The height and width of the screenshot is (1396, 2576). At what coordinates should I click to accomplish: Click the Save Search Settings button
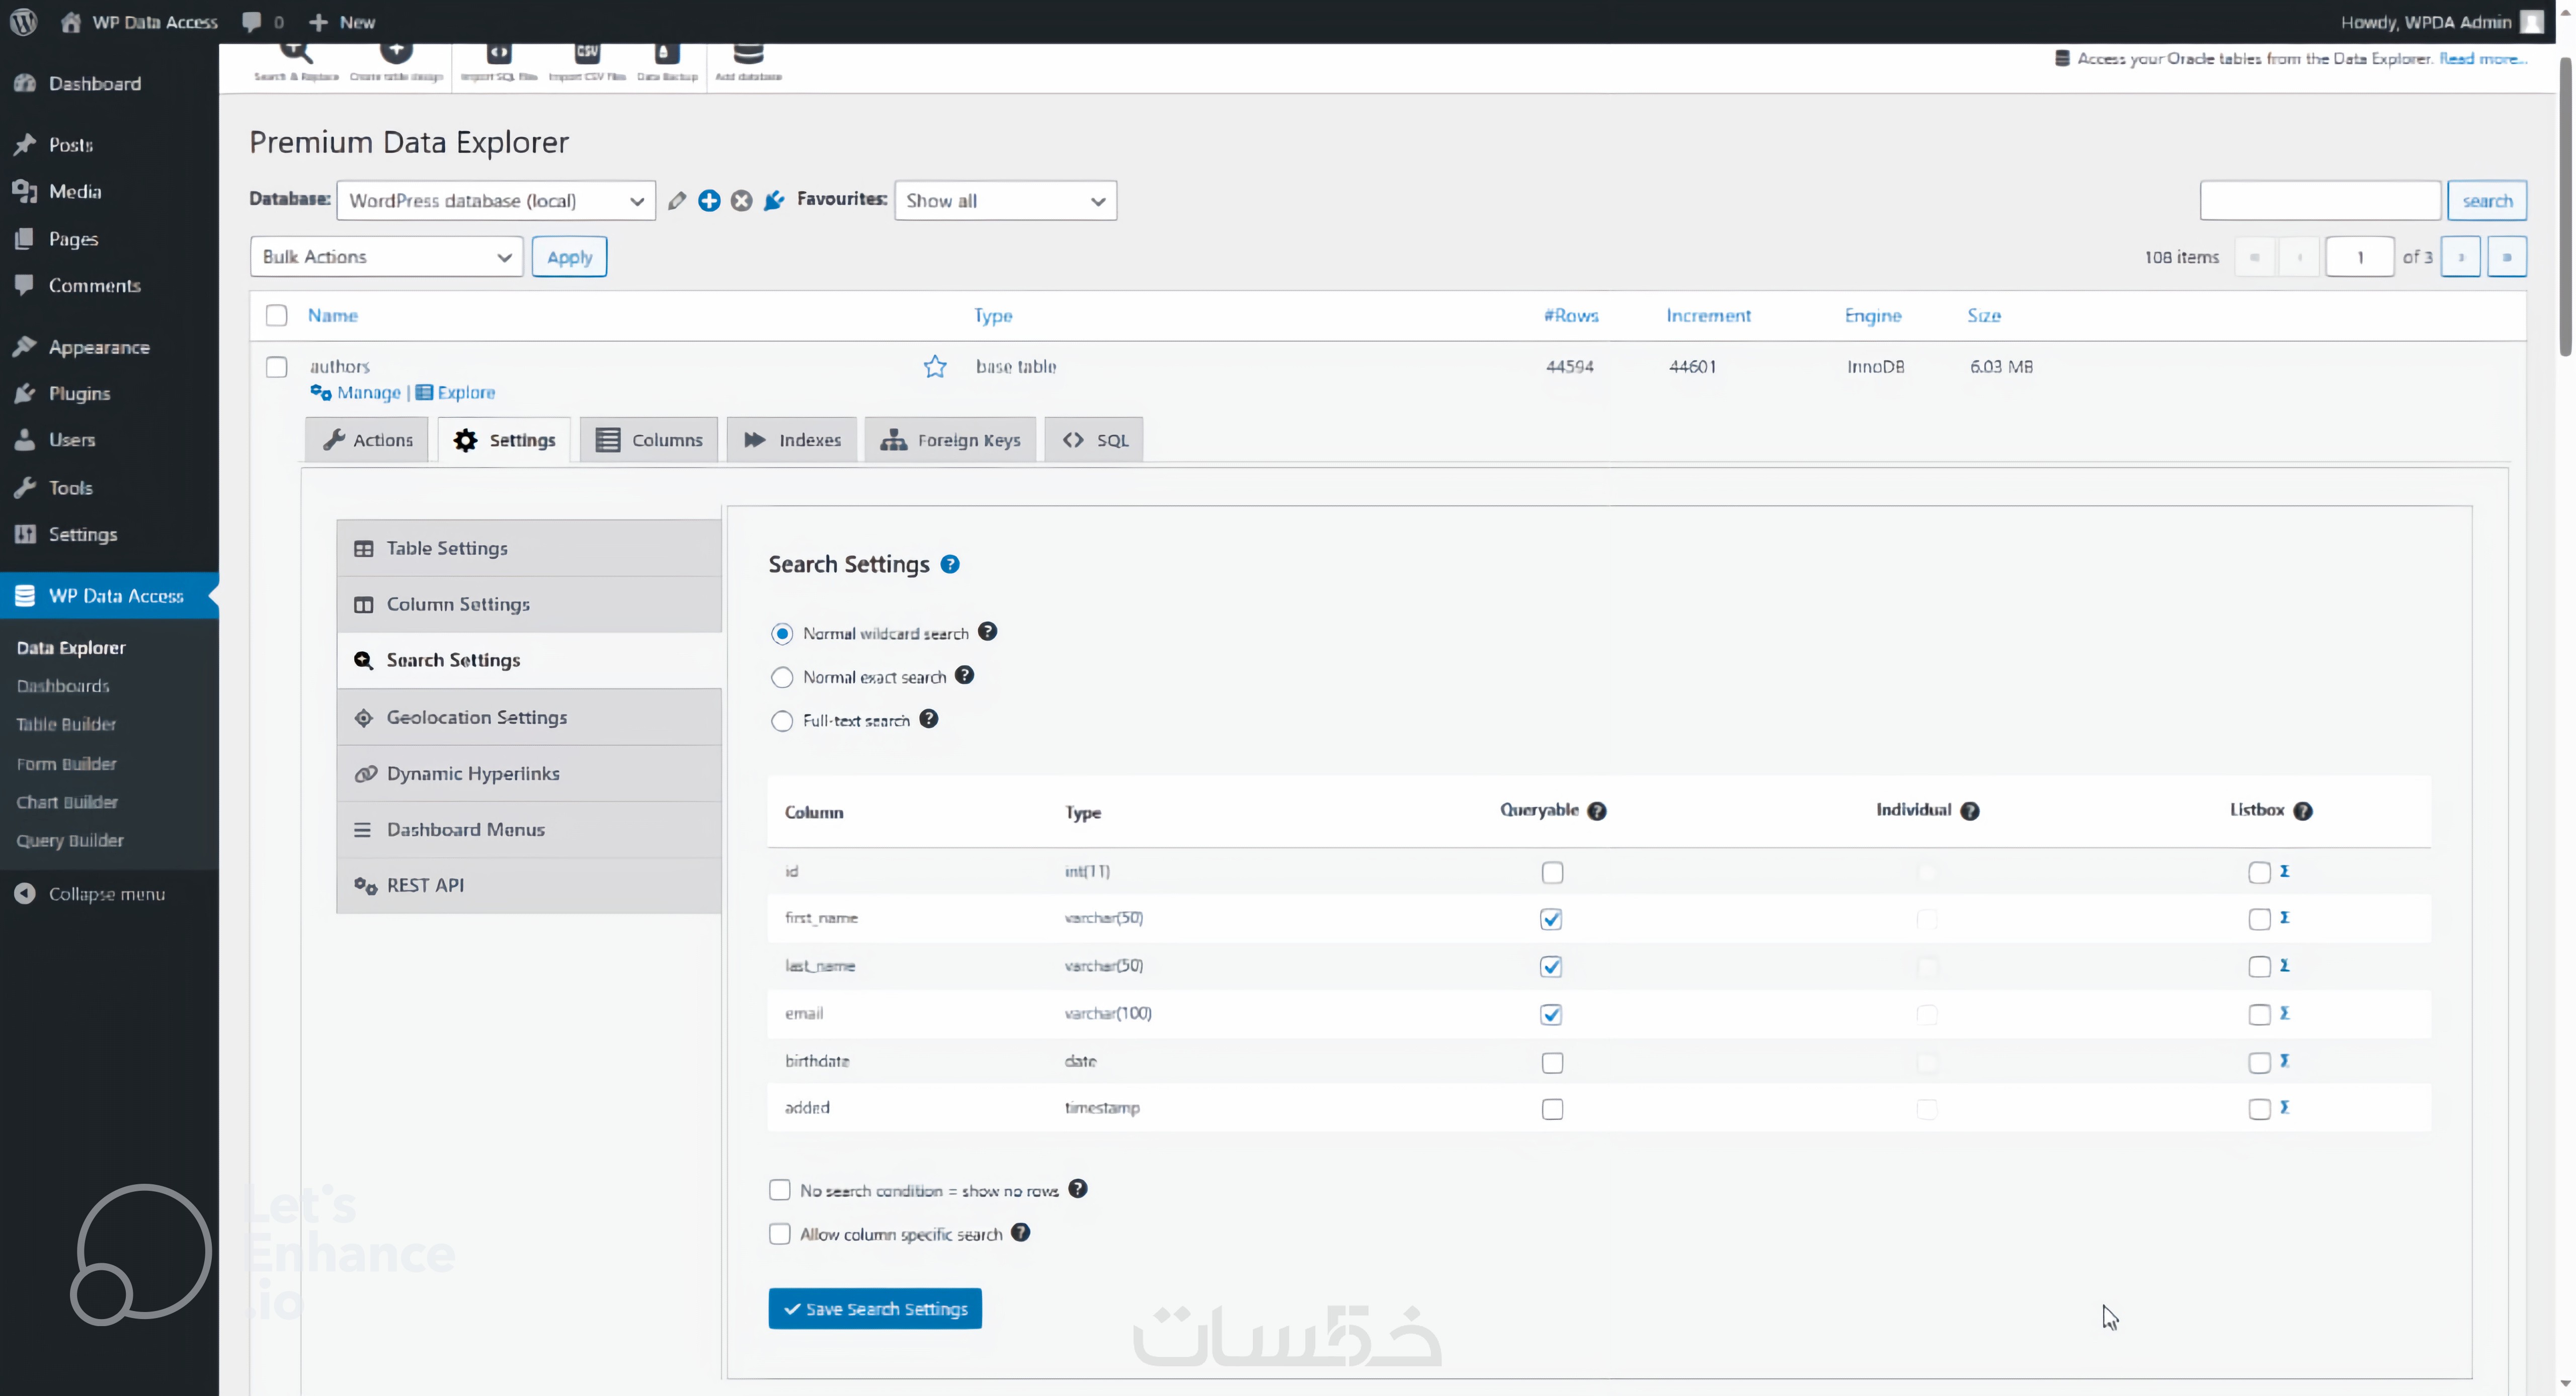click(x=875, y=1309)
